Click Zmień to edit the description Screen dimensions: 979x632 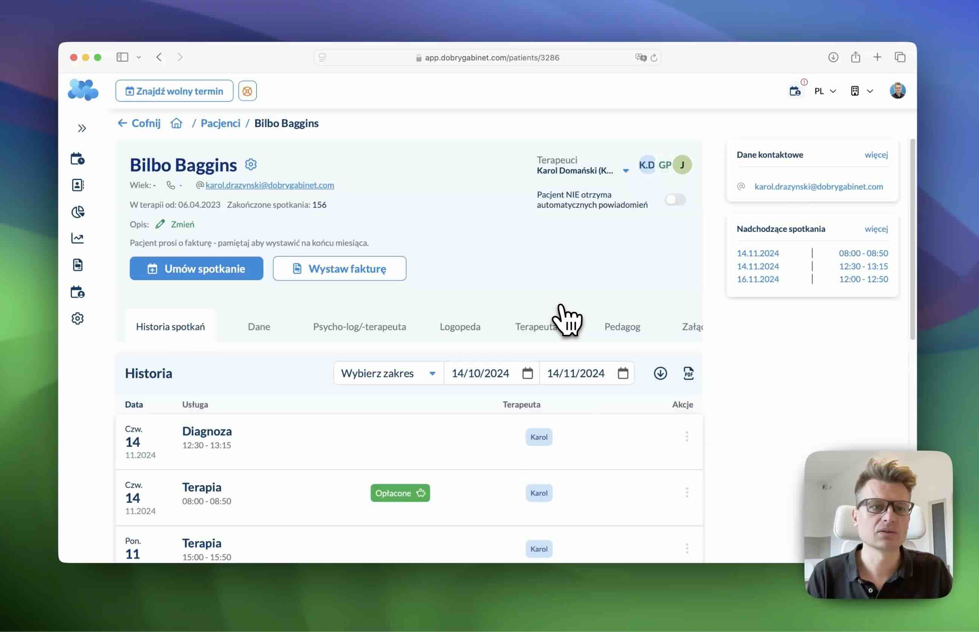(182, 224)
